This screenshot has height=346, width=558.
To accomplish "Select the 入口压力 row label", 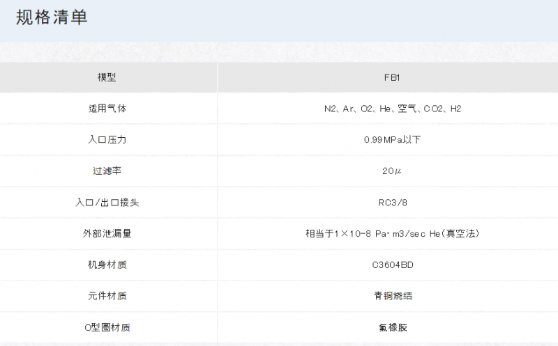I will pos(107,140).
